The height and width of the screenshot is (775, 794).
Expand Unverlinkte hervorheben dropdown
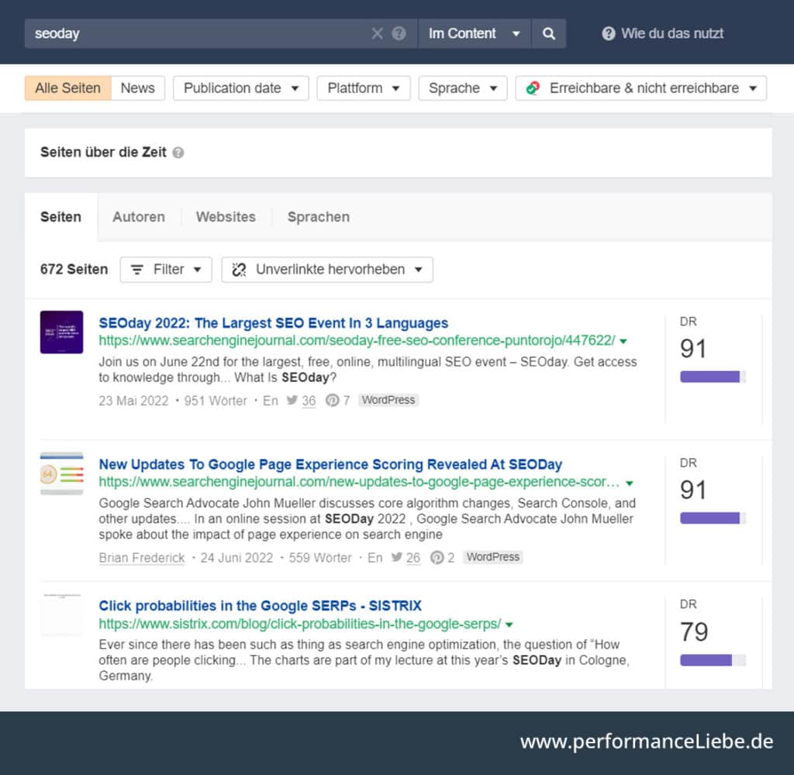point(327,270)
